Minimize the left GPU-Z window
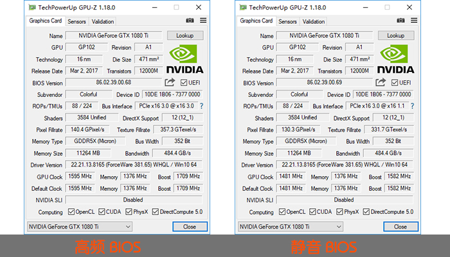Screen dimensions: 450x257 pos(155,8)
